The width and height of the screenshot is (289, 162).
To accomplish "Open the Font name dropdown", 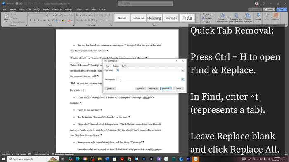I will coord(46,15).
